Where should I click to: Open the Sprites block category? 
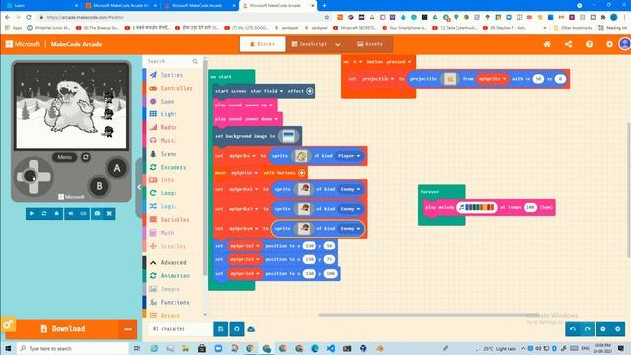tap(172, 75)
